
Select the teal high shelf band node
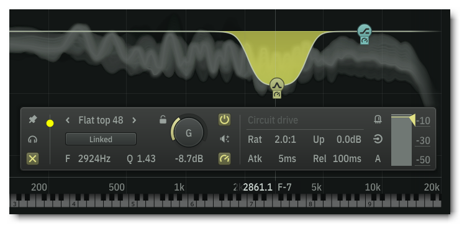pyautogui.click(x=365, y=31)
